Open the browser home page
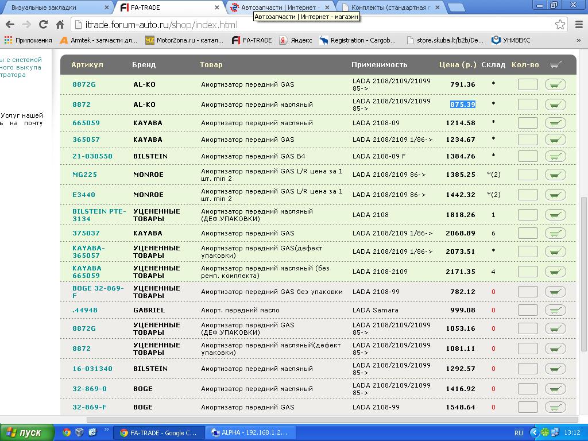The width and height of the screenshot is (588, 441). tap(60, 25)
